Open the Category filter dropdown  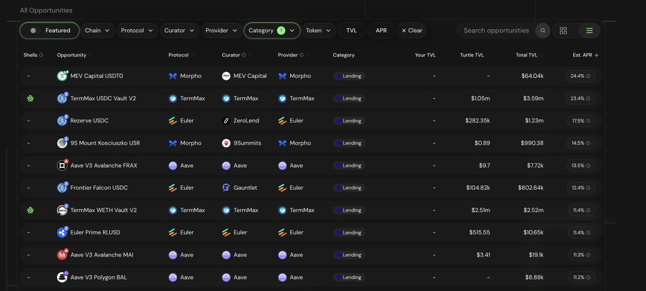(x=271, y=31)
